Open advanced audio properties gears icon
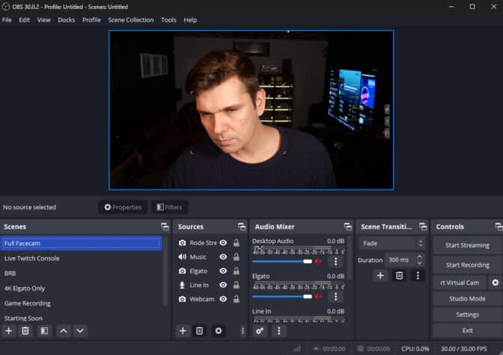This screenshot has width=503, height=355. tap(260, 330)
